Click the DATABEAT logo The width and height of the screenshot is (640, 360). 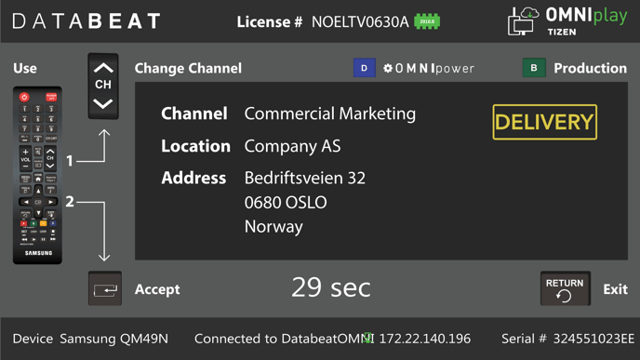[x=87, y=21]
